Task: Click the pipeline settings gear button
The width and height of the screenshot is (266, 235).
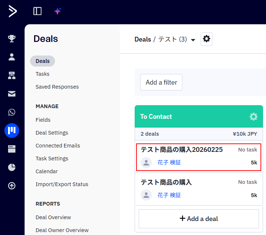Action: click(x=207, y=39)
